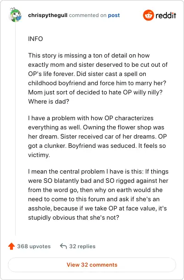Click the paragraph starting "This story is missing"

(98, 78)
